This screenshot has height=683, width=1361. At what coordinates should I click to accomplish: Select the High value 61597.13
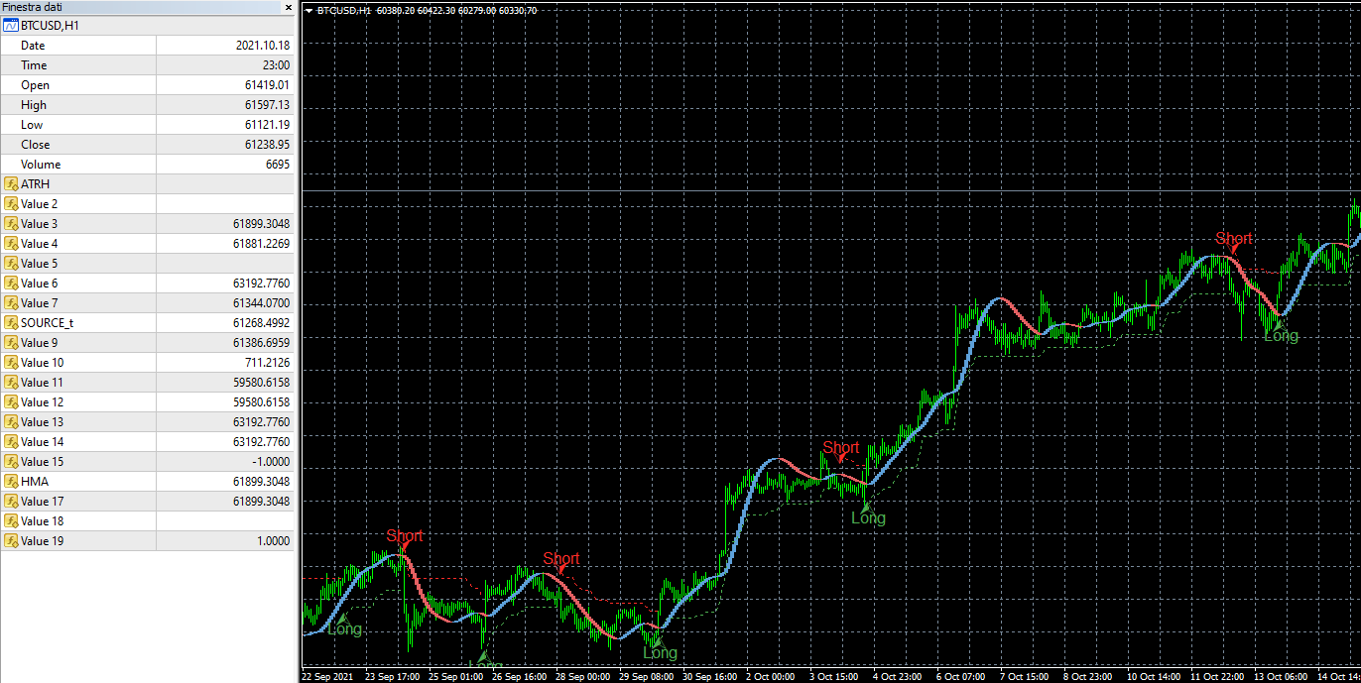pos(267,105)
